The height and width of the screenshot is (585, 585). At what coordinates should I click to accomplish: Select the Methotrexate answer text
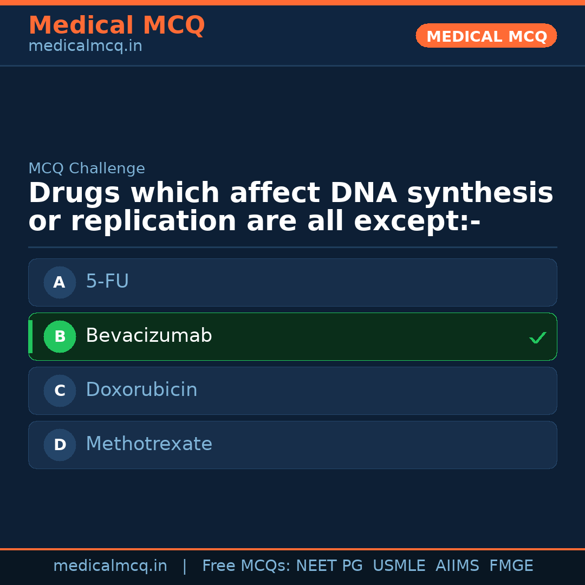point(149,444)
